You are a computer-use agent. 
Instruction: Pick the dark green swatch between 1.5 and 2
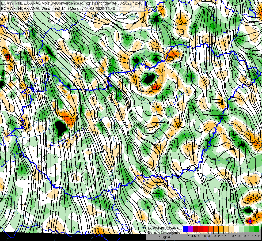[256, 229]
